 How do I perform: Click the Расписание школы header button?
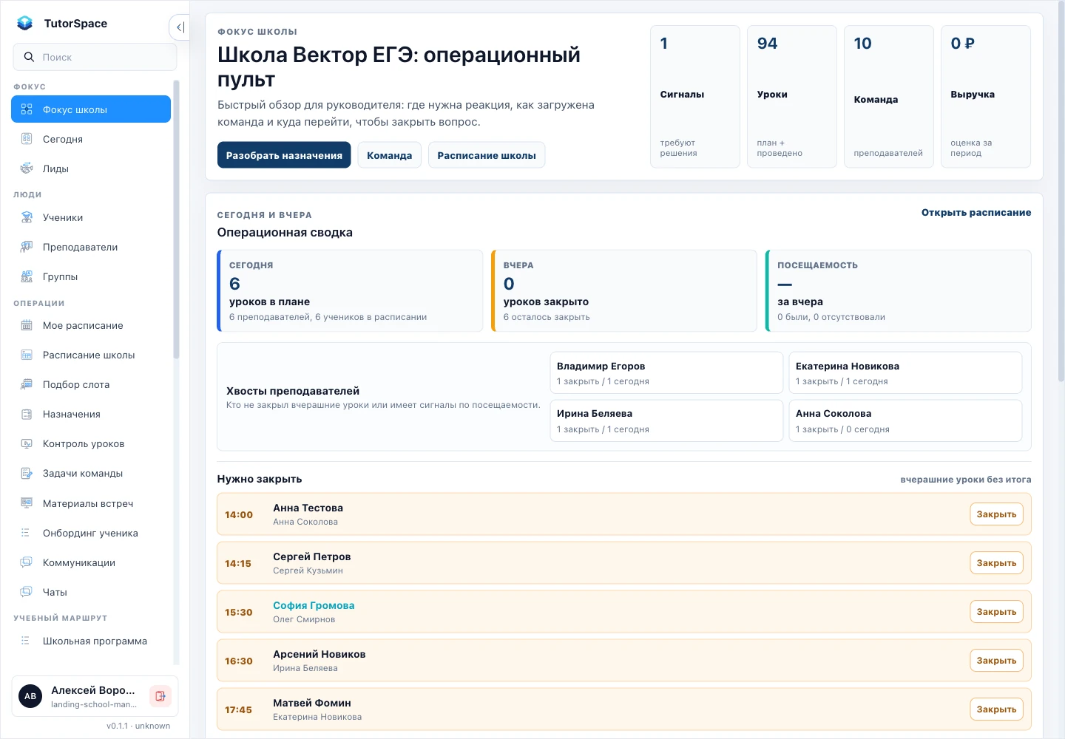[x=487, y=155]
